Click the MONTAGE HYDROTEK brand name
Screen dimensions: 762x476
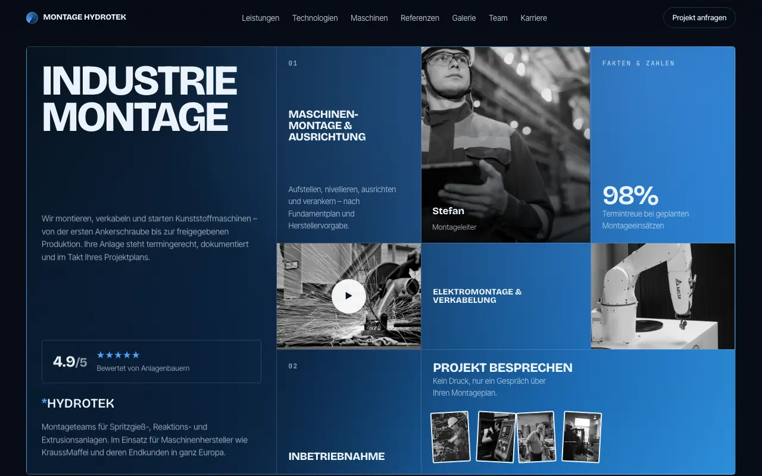tap(85, 17)
